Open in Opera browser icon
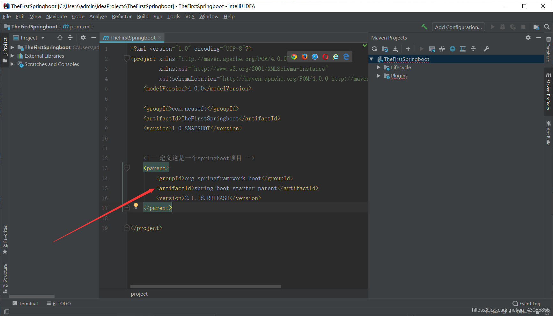553x316 pixels. pyautogui.click(x=325, y=57)
